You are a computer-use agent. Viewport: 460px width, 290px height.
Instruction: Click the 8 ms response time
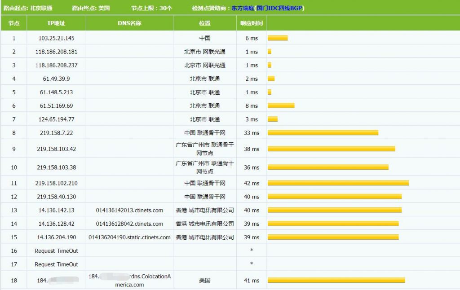tap(252, 106)
